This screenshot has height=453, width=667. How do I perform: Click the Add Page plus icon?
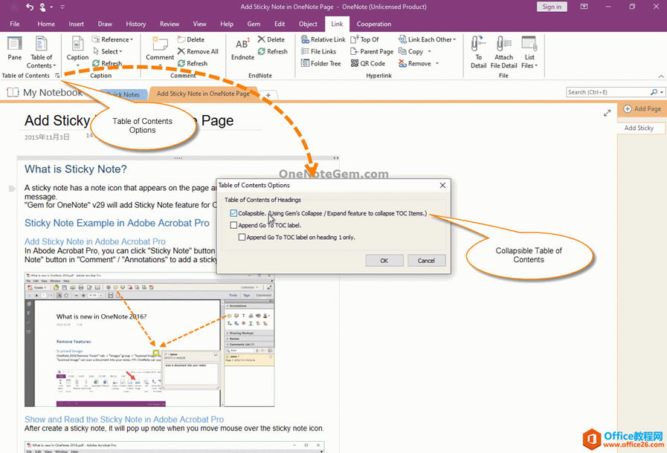pos(628,108)
